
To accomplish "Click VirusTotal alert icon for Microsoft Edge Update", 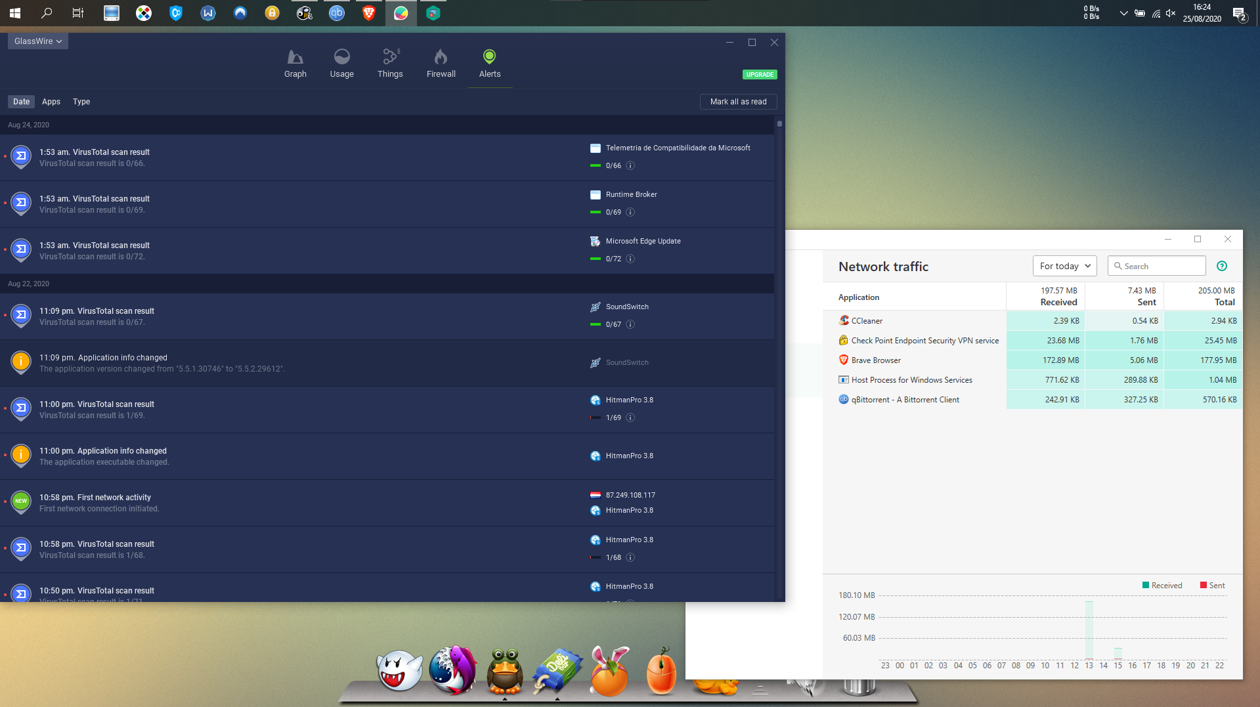I will click(x=21, y=251).
